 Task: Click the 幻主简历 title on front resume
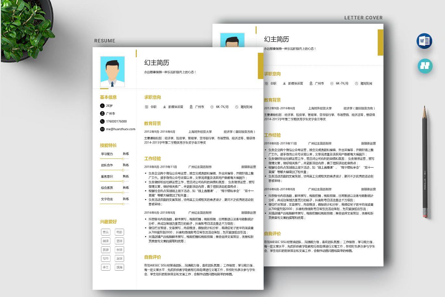click(157, 63)
